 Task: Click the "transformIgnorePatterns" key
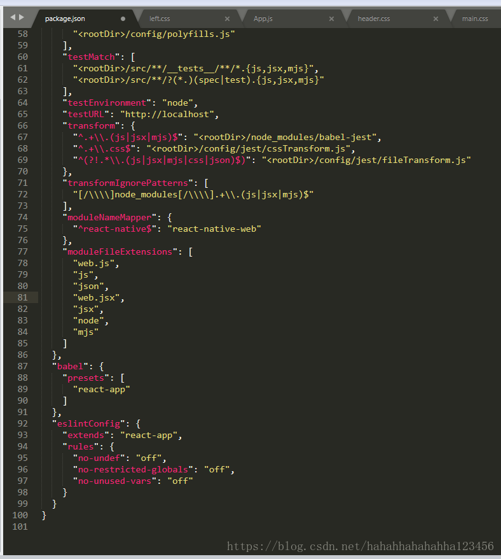128,183
